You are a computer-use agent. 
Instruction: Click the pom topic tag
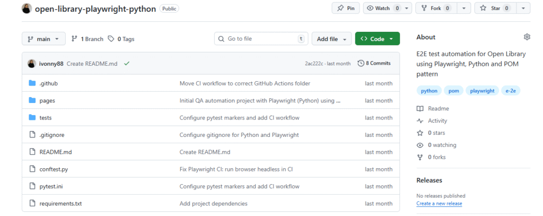pyautogui.click(x=454, y=91)
